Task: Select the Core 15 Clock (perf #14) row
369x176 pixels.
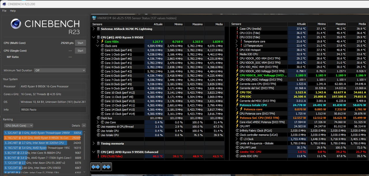Action: coord(158,114)
